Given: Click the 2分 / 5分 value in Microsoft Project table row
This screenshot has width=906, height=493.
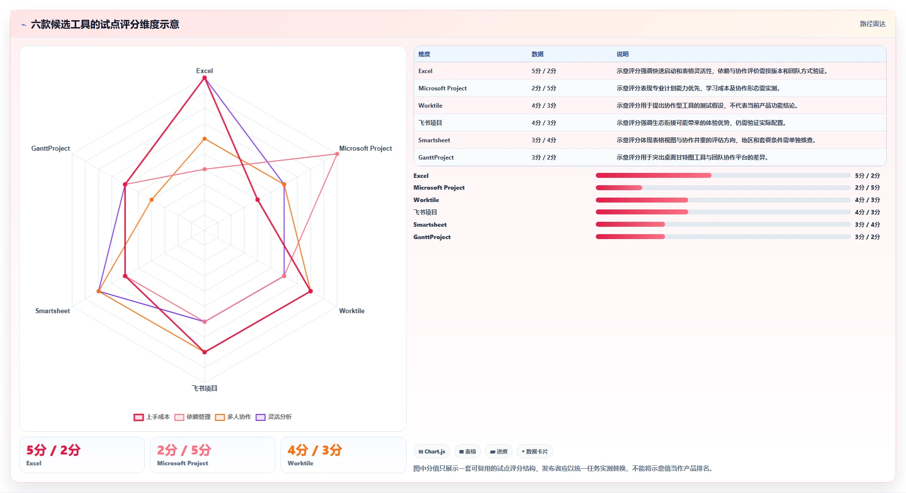Looking at the screenshot, I should point(544,88).
